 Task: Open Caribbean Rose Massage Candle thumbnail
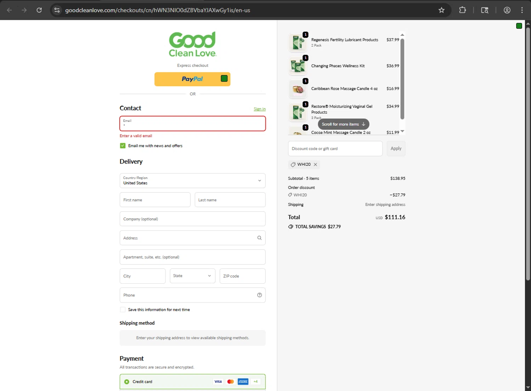[298, 89]
